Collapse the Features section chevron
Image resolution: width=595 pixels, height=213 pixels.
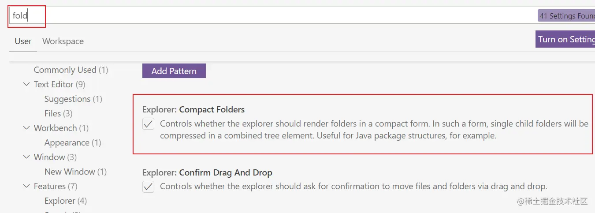click(26, 186)
